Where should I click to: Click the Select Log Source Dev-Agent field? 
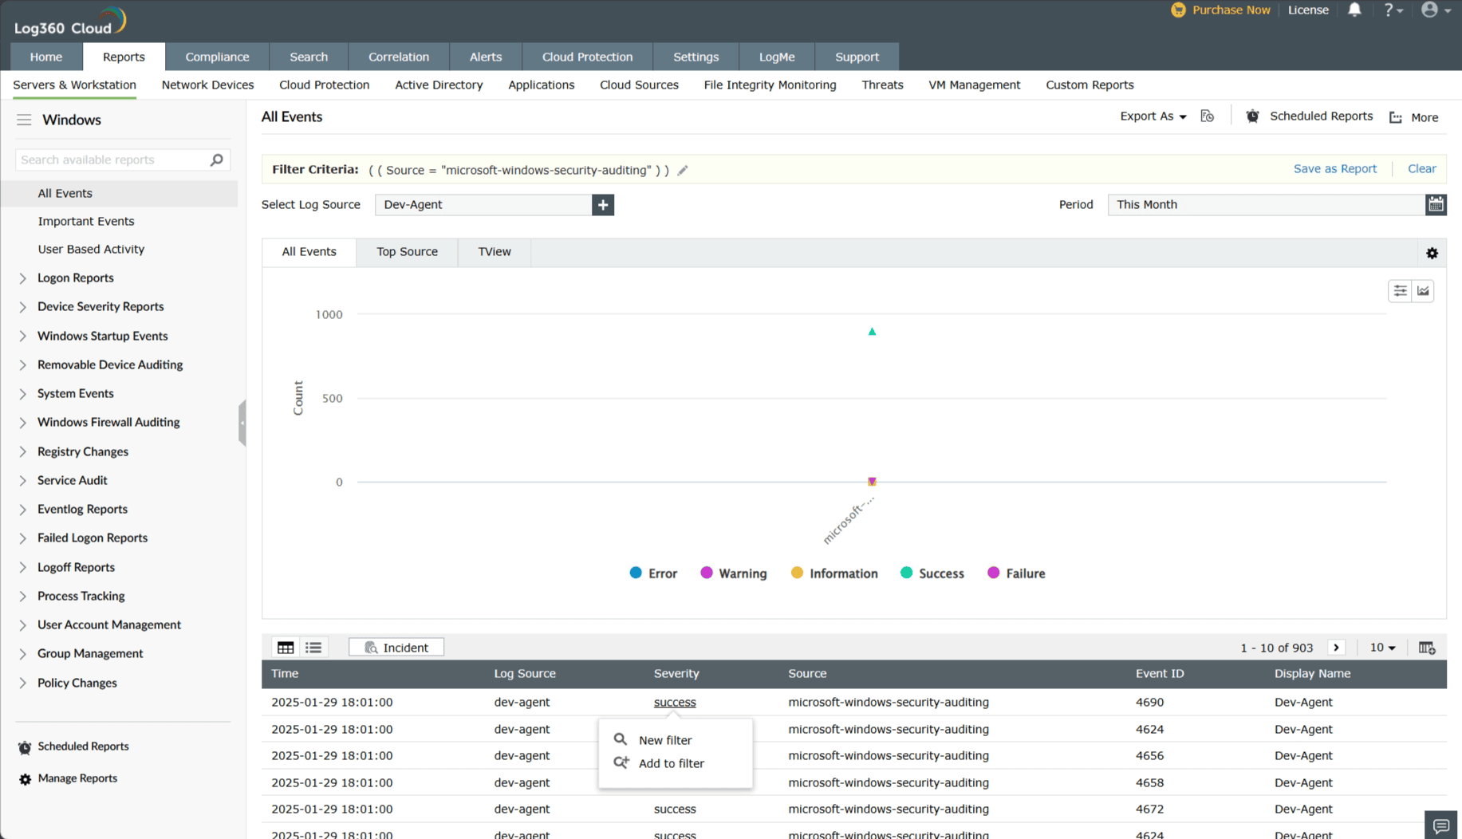tap(483, 205)
